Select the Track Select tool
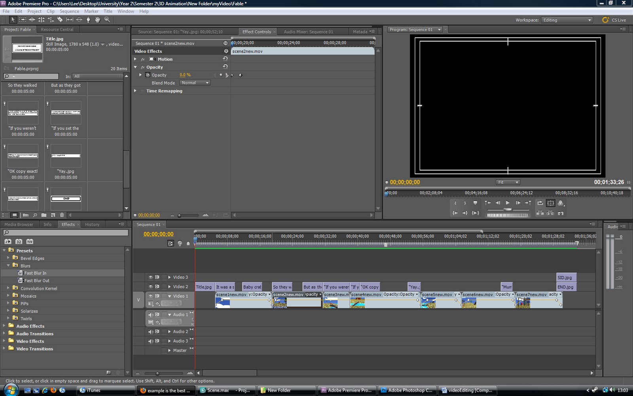633x396 pixels. click(23, 19)
